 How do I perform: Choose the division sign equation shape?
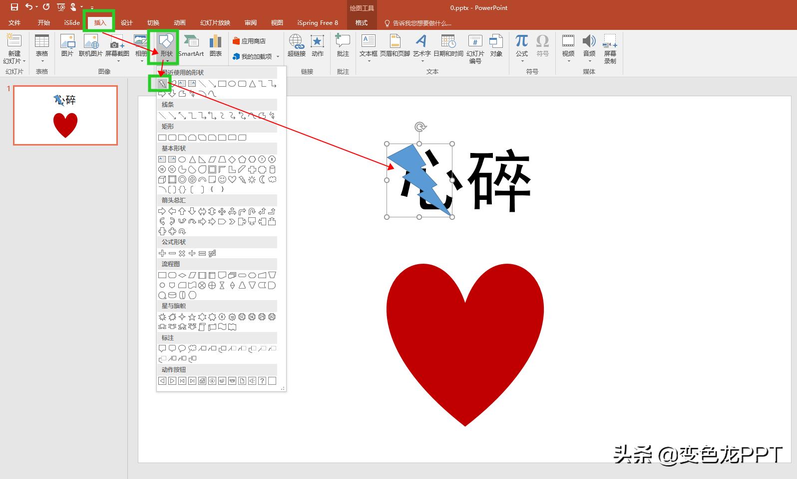pyautogui.click(x=192, y=253)
